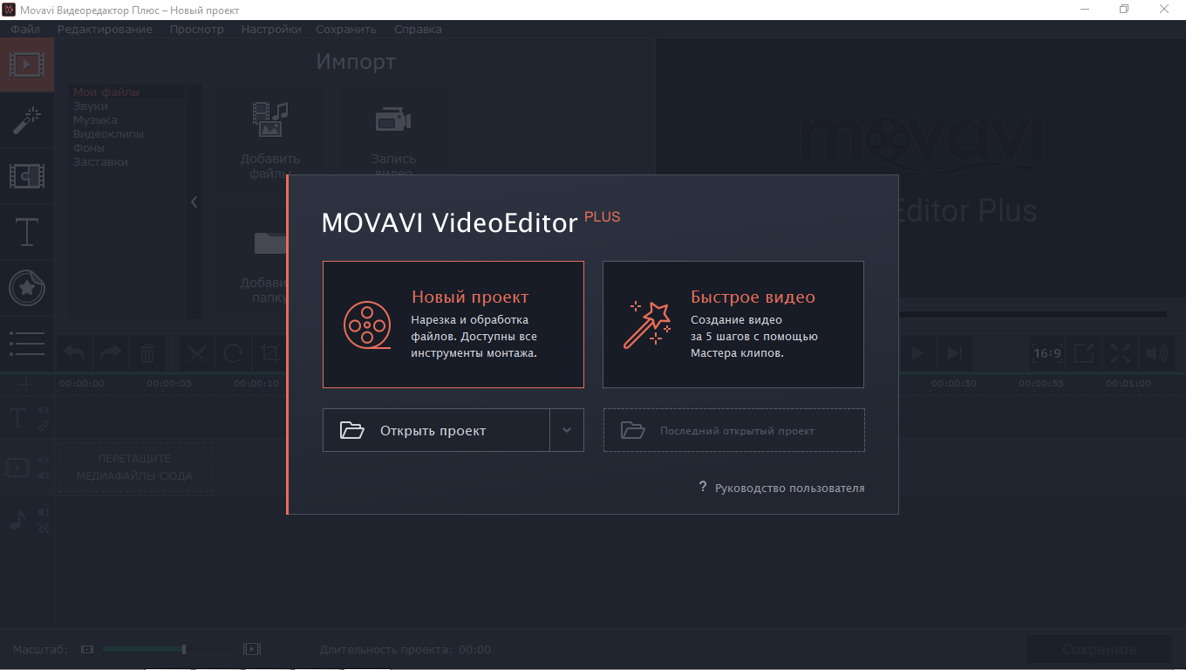The width and height of the screenshot is (1186, 670).
Task: Click the Delete trash can icon
Action: point(147,353)
